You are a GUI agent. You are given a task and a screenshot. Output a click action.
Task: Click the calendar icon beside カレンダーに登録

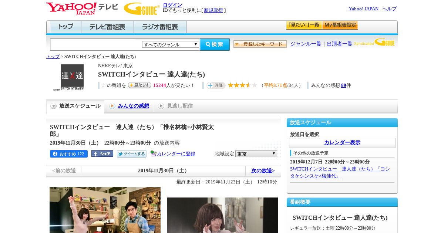[x=153, y=153]
